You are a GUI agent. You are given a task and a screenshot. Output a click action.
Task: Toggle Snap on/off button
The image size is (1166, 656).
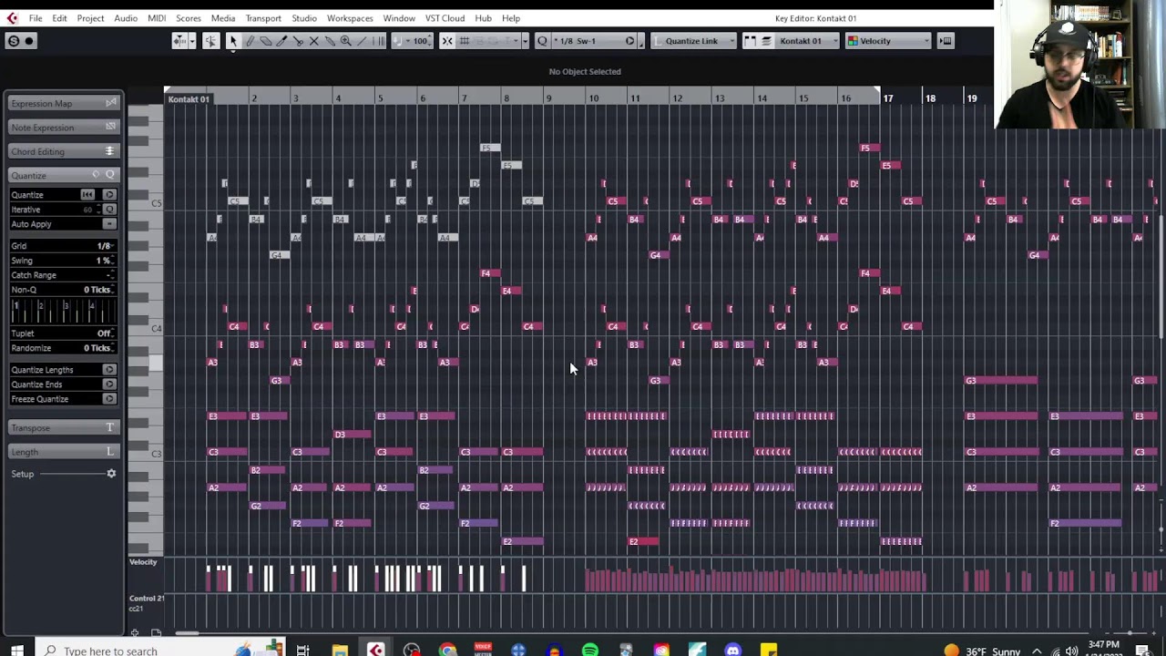pos(447,41)
